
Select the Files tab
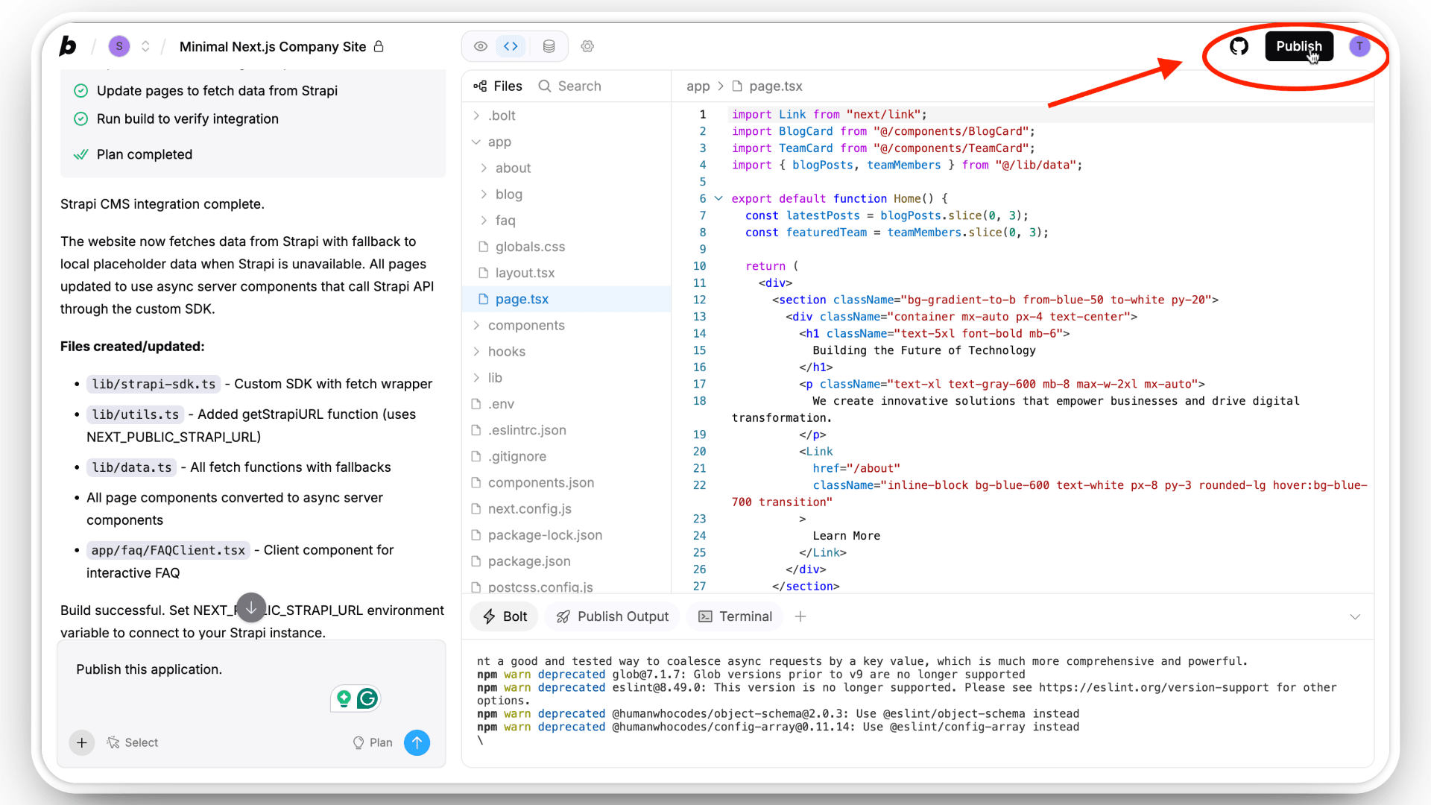[498, 86]
